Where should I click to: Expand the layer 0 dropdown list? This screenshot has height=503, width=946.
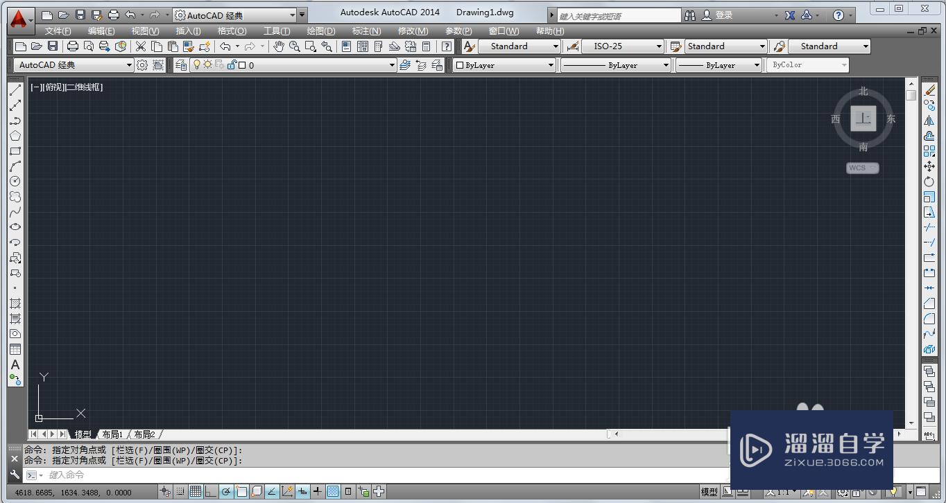(392, 65)
